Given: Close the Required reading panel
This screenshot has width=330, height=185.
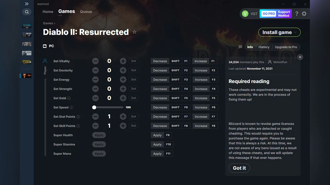Looking at the screenshot, I should (300, 57).
